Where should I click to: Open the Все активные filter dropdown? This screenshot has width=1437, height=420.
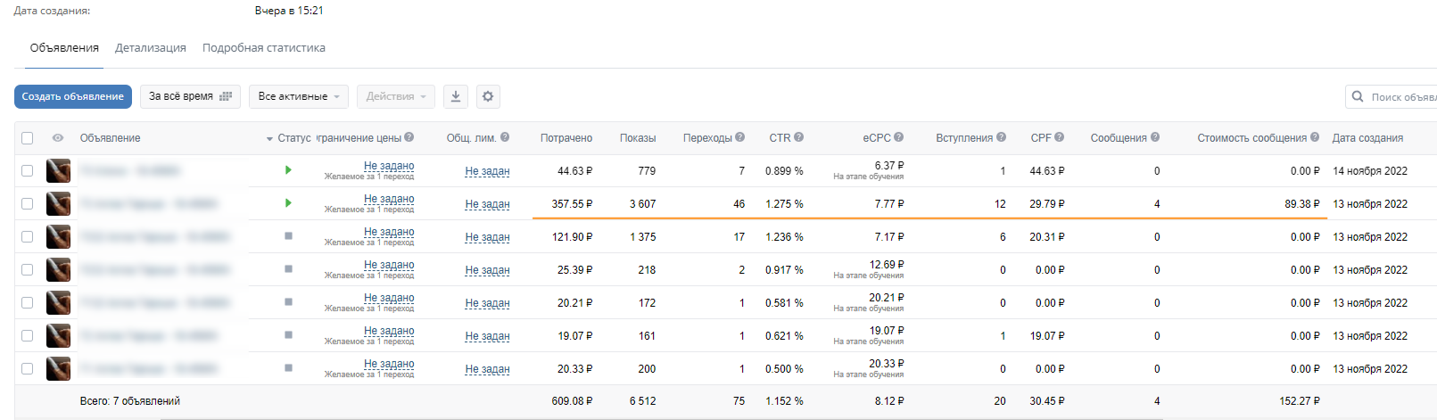(298, 96)
